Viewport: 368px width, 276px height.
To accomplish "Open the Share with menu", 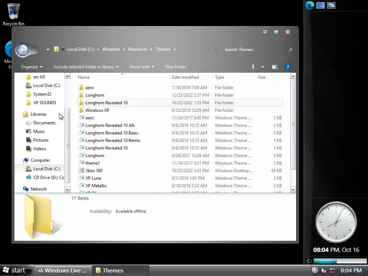I will (x=142, y=67).
